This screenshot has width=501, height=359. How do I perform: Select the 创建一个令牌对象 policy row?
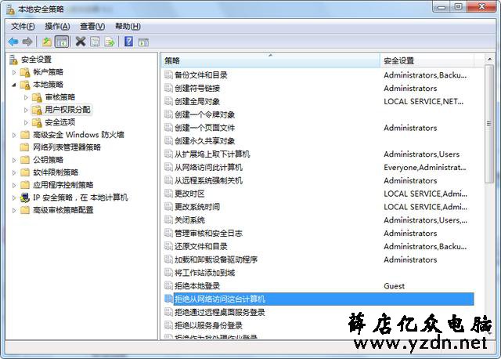[319, 114]
